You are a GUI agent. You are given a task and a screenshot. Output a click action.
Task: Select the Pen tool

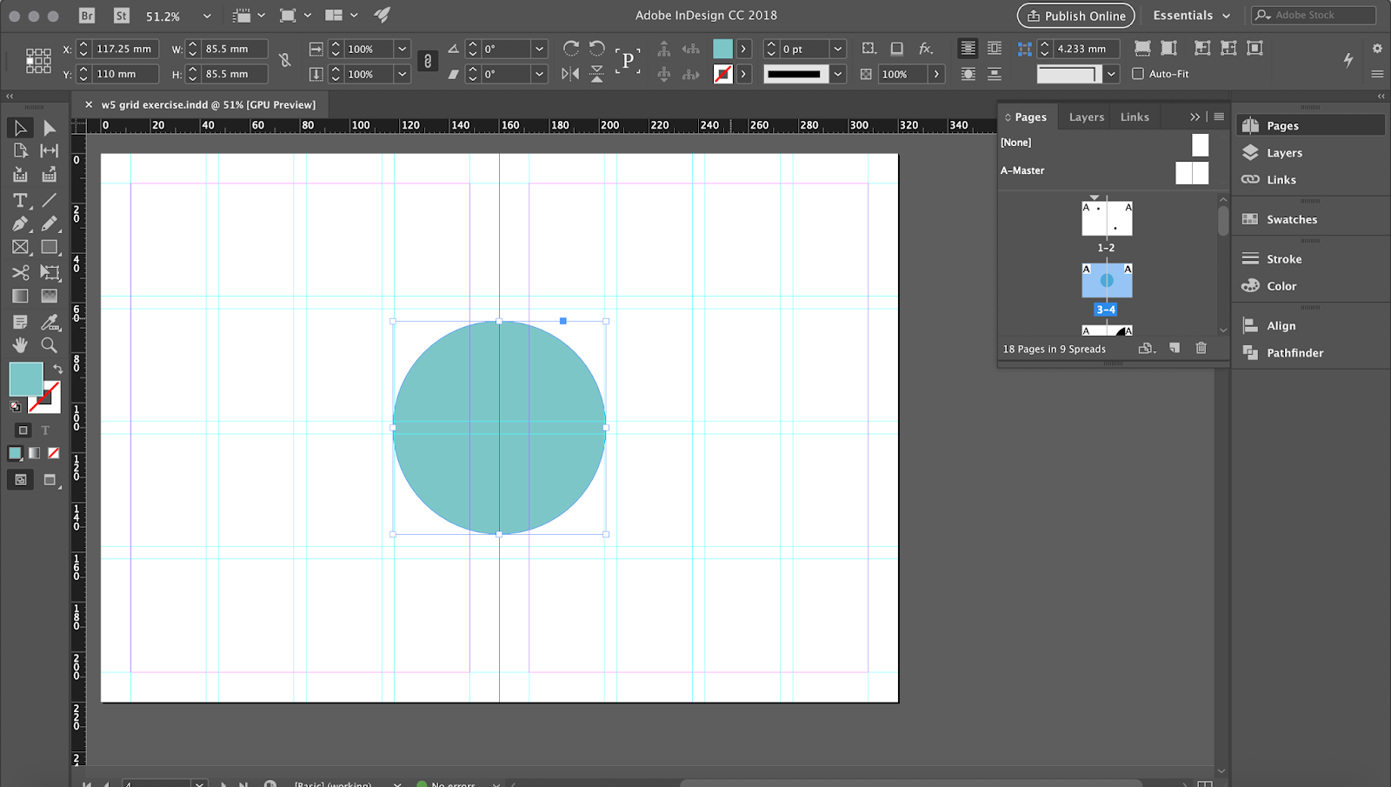(x=20, y=223)
